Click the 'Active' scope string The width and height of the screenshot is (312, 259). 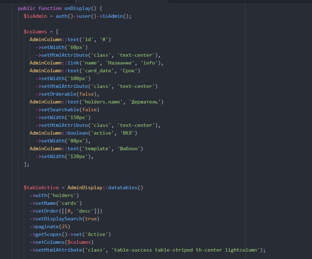(97, 234)
